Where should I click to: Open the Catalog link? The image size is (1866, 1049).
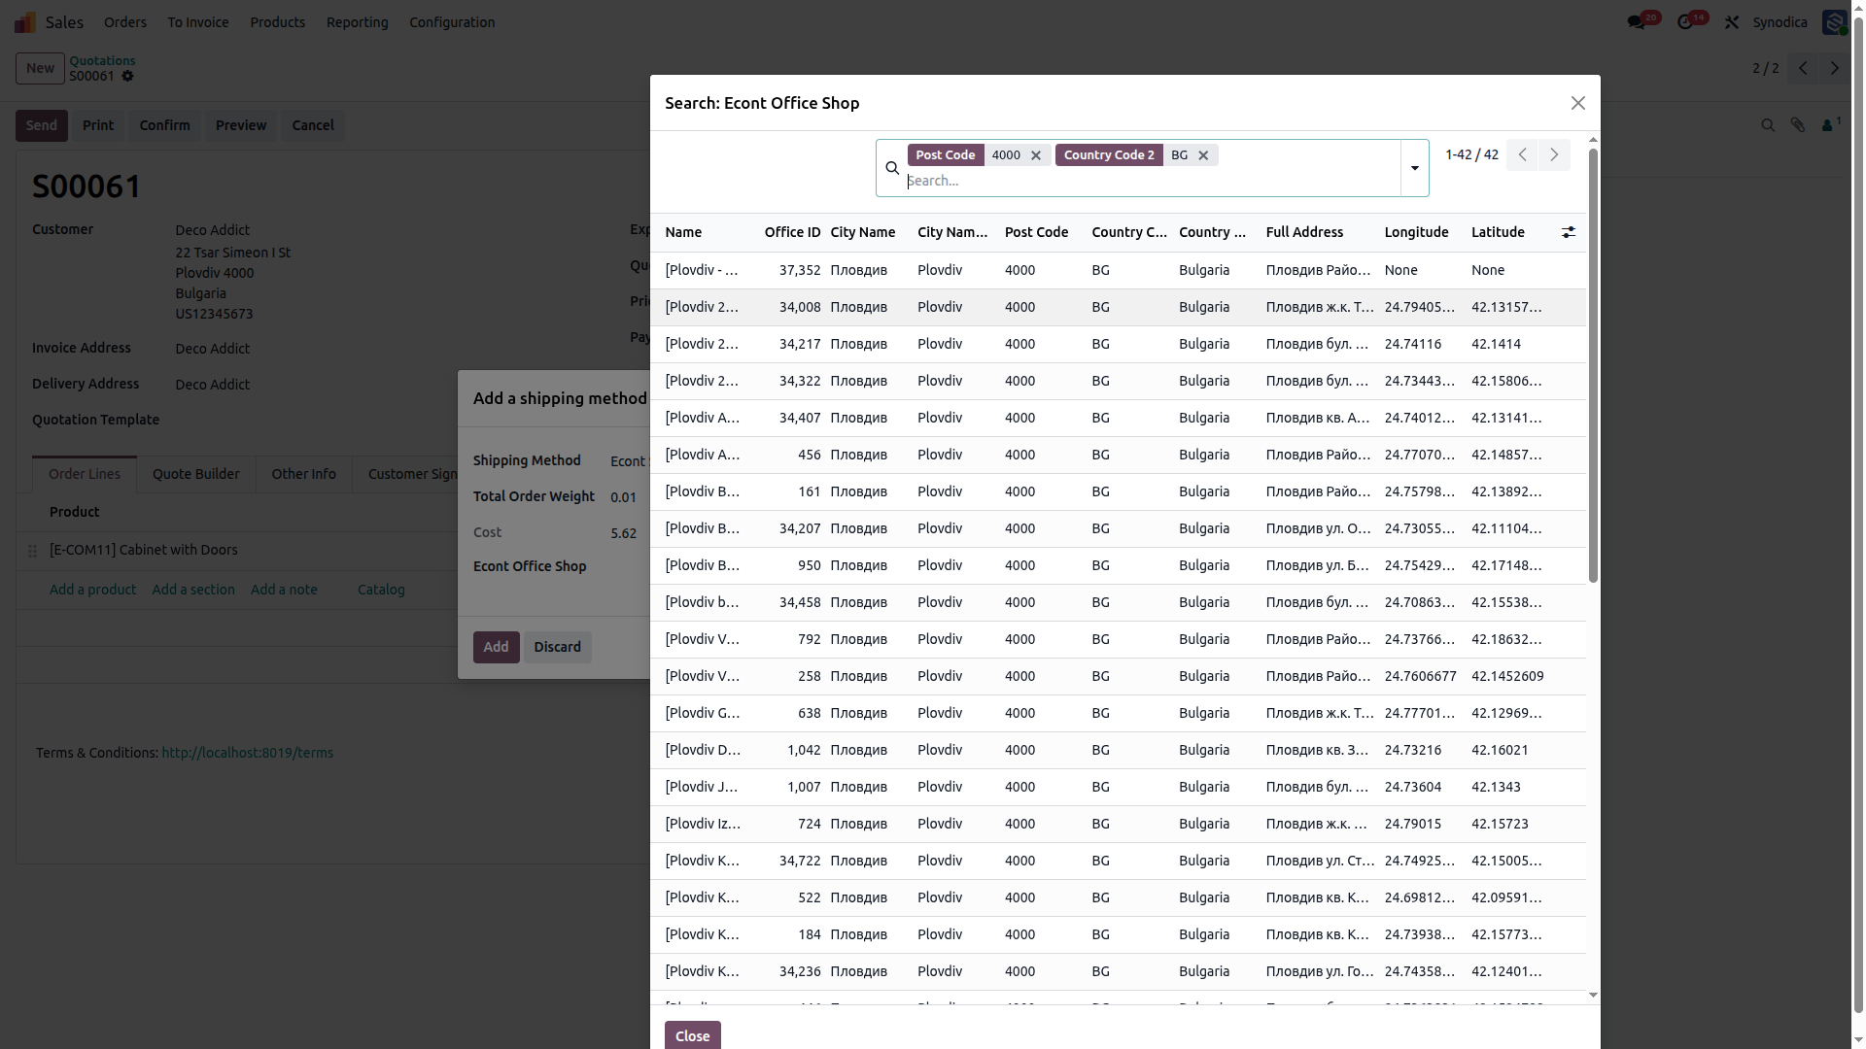381,590
